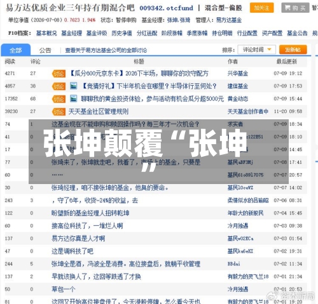Click the grey 购买 buy button

(295, 8)
